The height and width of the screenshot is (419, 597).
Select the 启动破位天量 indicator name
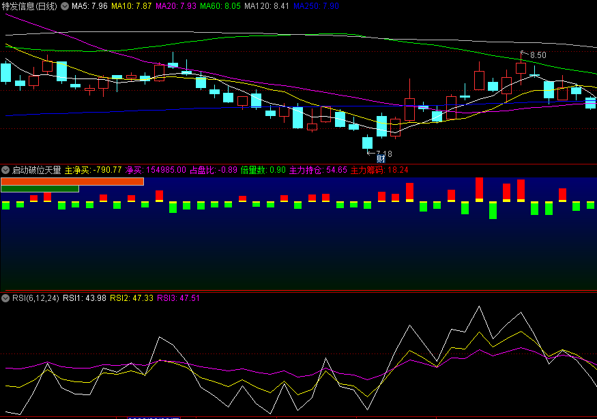[x=37, y=170]
